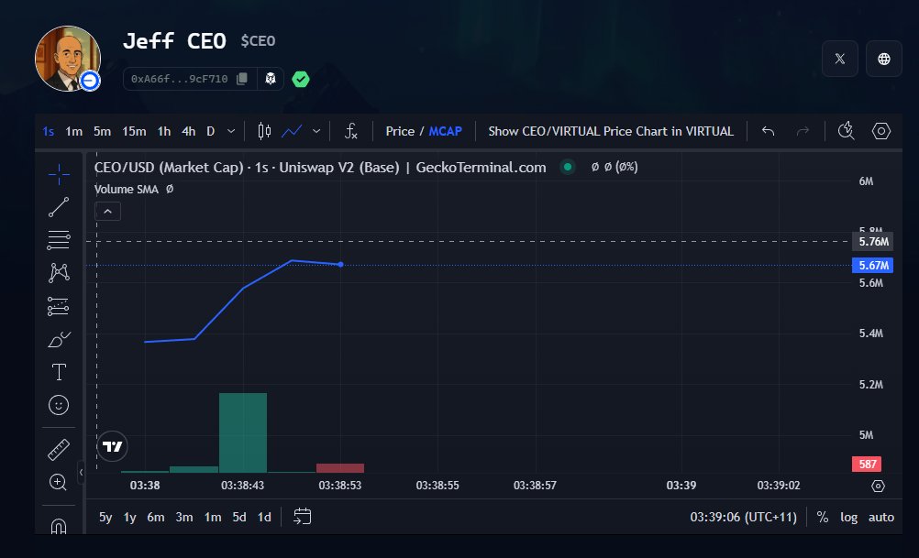Click the 5.67M current price label
This screenshot has height=558, width=919.
[x=873, y=265]
